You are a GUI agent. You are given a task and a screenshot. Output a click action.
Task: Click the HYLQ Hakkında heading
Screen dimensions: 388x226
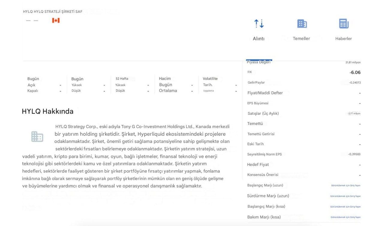coord(48,112)
